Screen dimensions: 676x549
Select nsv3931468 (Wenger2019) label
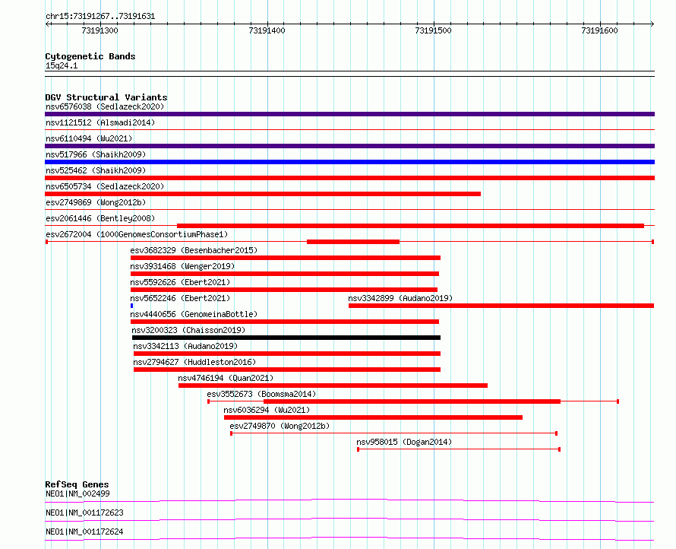click(182, 266)
